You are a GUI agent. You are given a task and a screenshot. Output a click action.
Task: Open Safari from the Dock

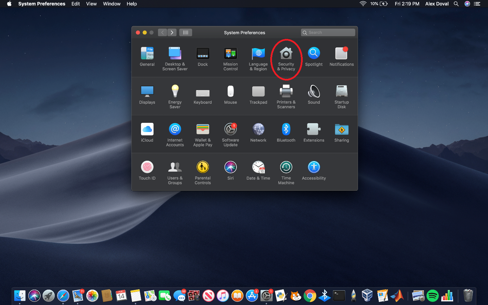[x=63, y=295]
